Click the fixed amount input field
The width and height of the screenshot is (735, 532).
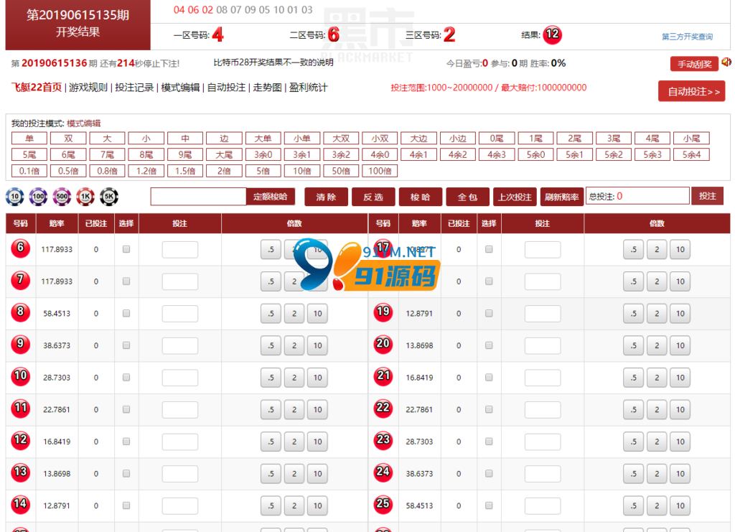point(198,197)
